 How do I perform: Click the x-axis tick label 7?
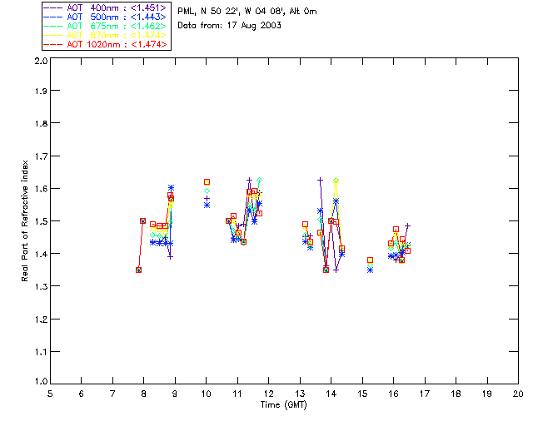pyautogui.click(x=112, y=394)
